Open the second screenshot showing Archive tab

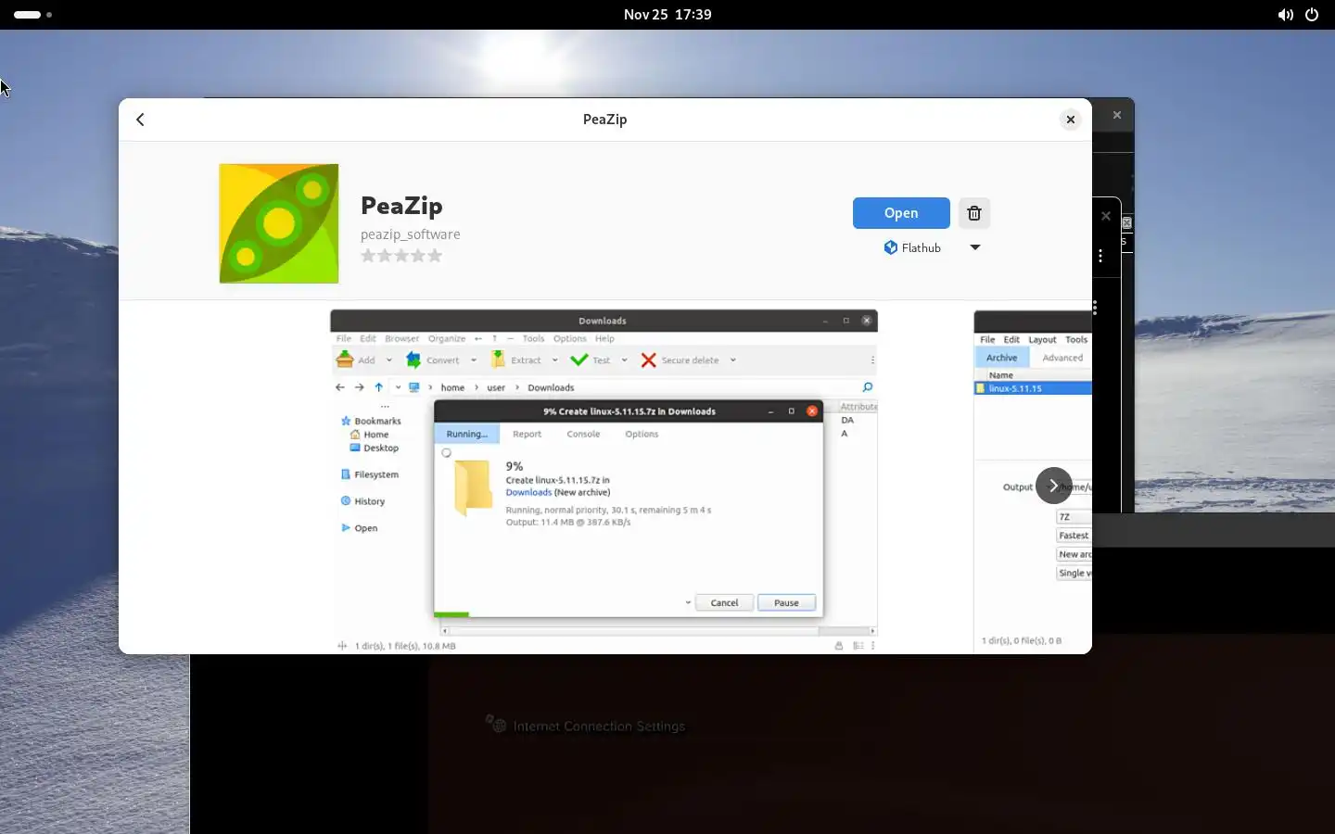(x=1033, y=482)
